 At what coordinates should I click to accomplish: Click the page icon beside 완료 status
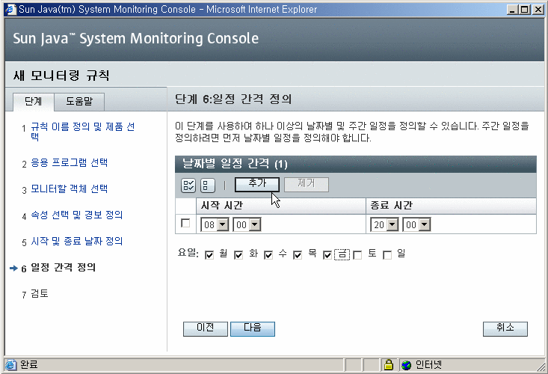pyautogui.click(x=10, y=365)
